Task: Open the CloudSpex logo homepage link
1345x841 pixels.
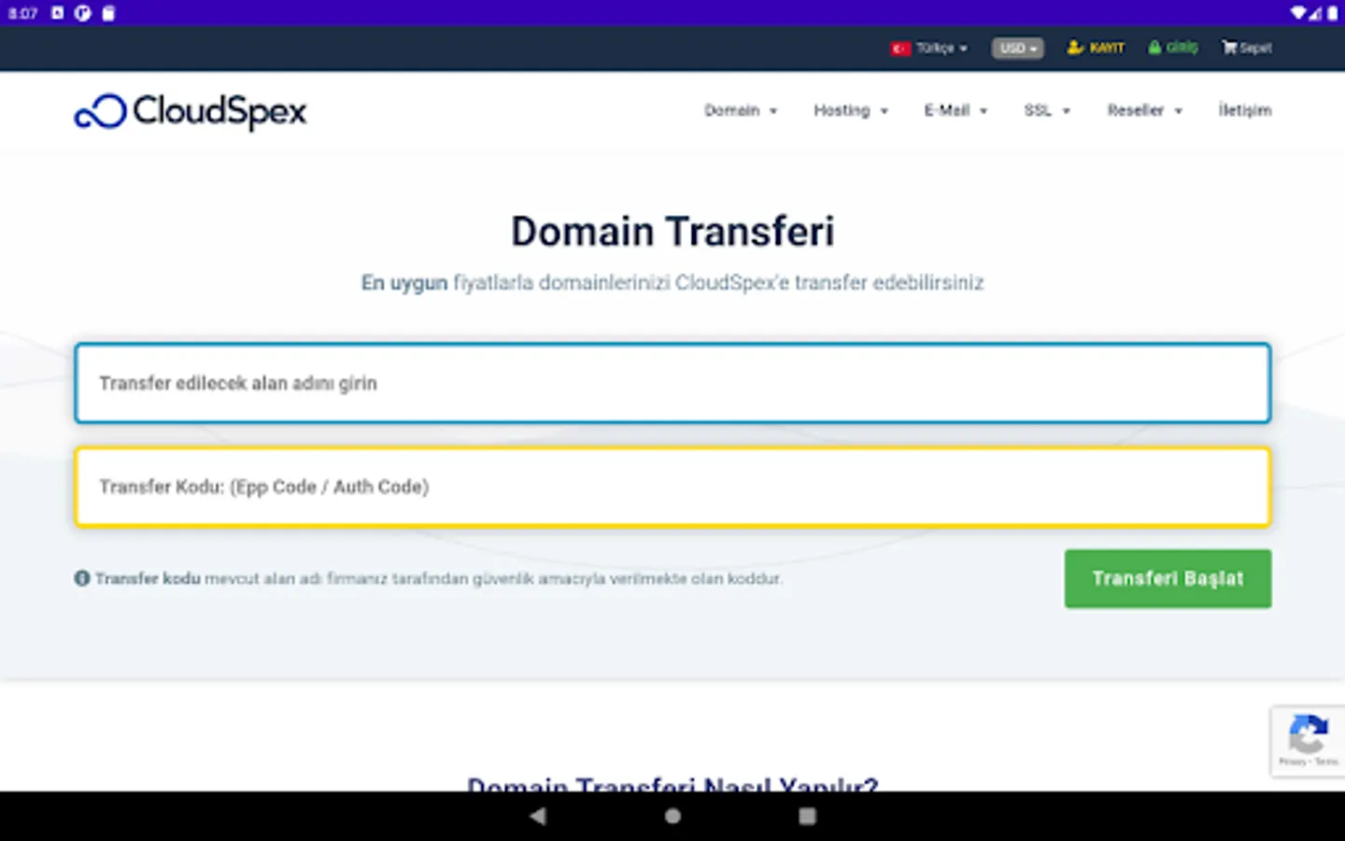Action: pyautogui.click(x=191, y=111)
